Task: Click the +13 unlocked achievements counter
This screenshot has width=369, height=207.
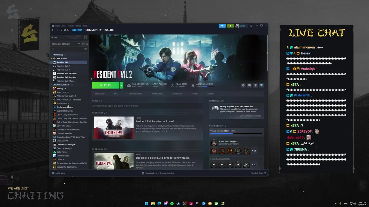Action: pos(254,151)
